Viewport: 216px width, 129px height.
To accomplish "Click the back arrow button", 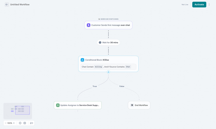I will [7, 5].
